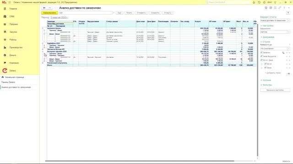Viewport: 293px width, 164px height.
Task: Click the print preview icon at top right
Action: click(x=266, y=8)
